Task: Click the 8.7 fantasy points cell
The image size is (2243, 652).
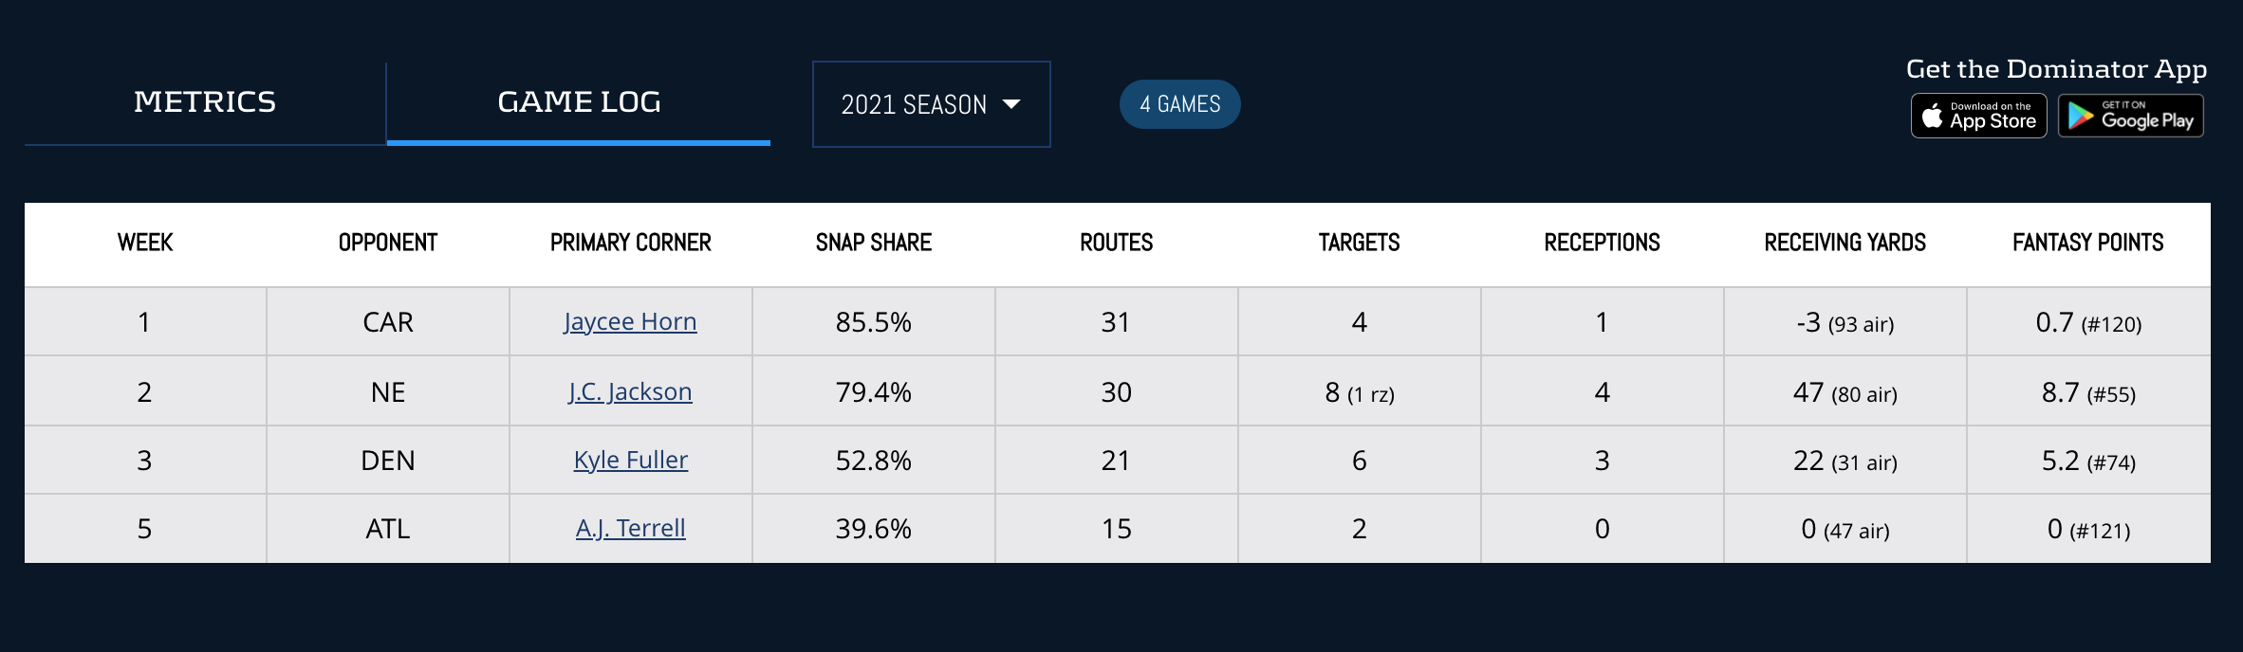Action: [2087, 392]
